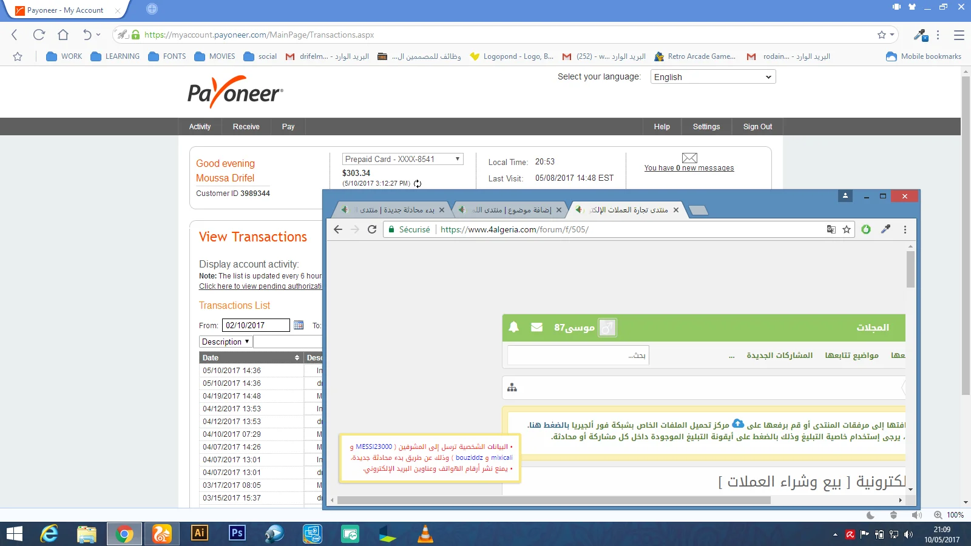Click the forum horizontal scrollbar
Screen dimensions: 971x546
553,500
